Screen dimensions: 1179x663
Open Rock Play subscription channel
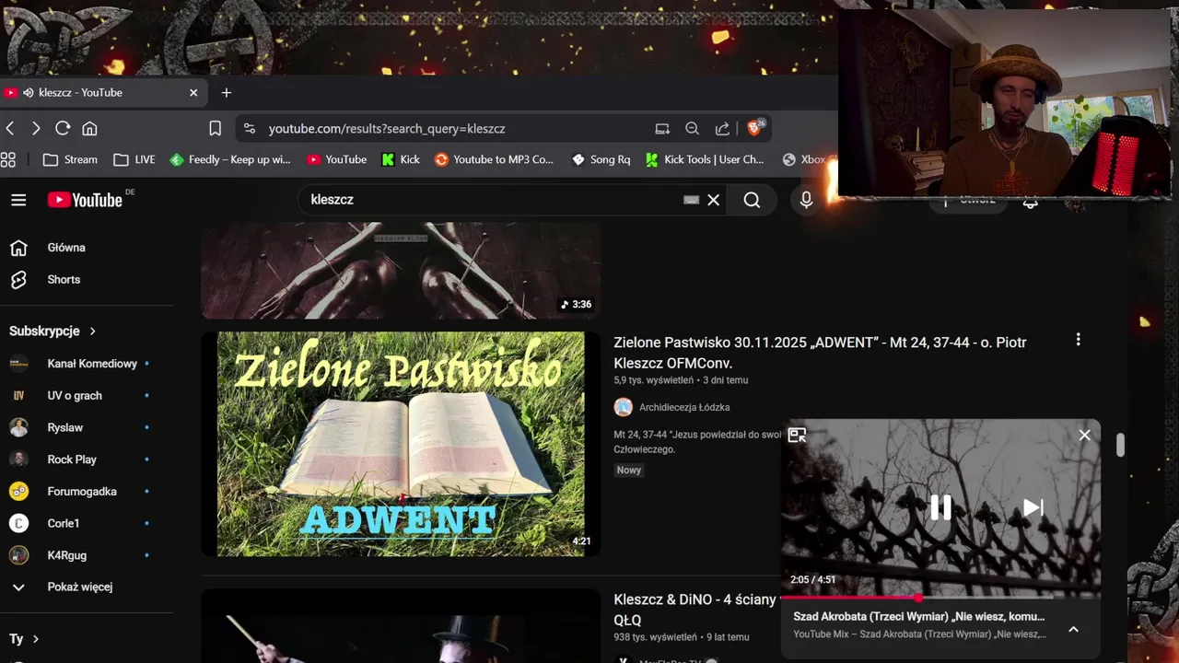coord(87,459)
